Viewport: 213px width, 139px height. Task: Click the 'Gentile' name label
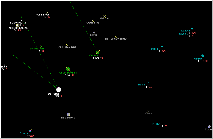93,23
